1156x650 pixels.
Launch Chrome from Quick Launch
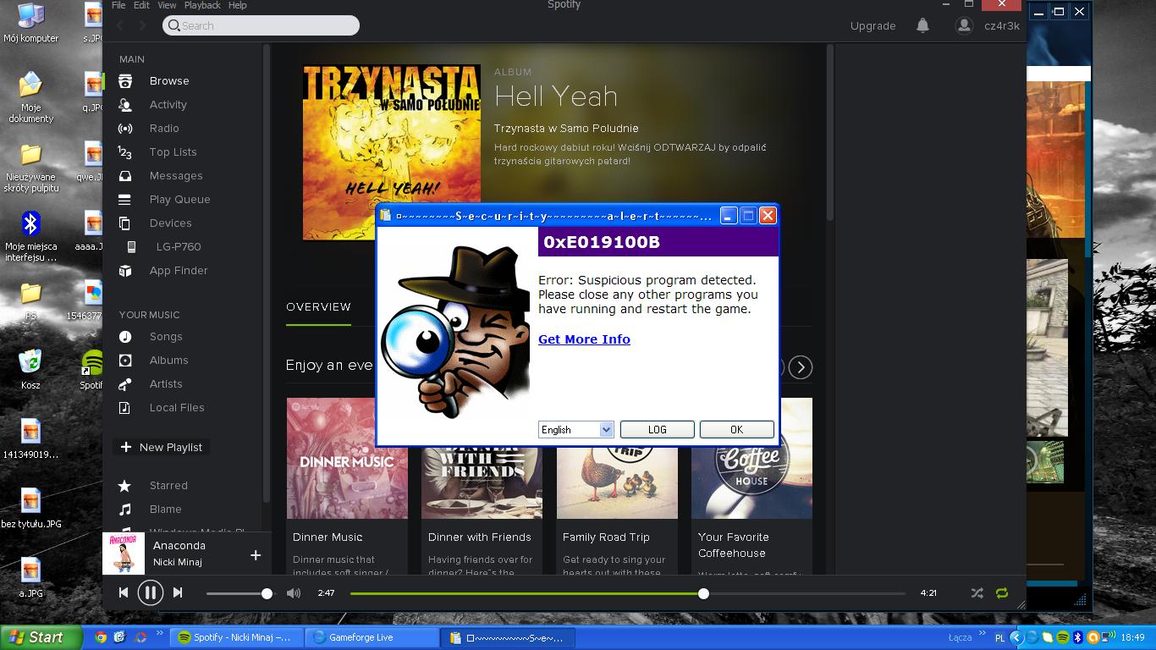(x=101, y=637)
